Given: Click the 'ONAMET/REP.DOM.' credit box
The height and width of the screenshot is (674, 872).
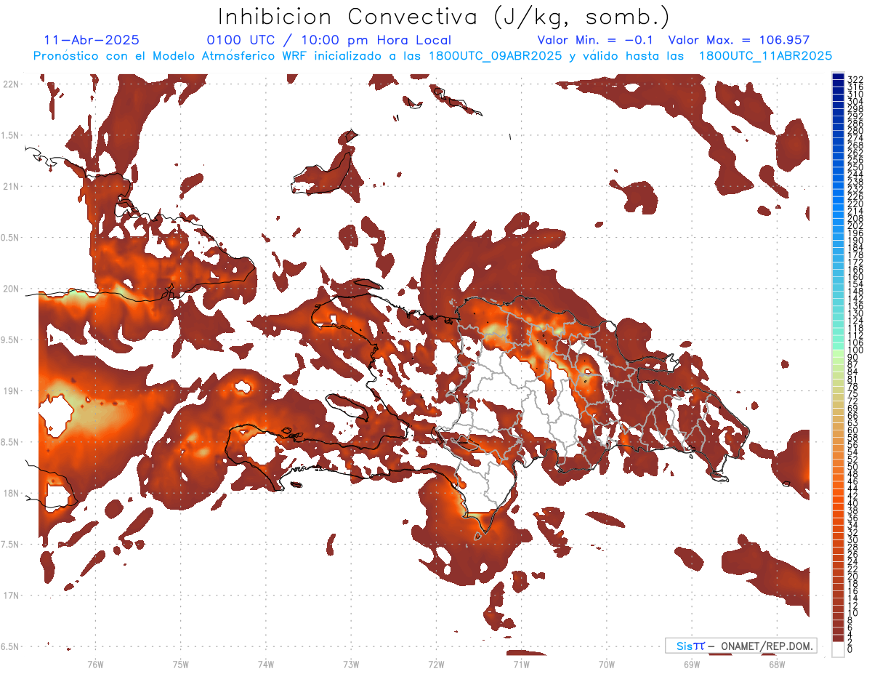Looking at the screenshot, I should [x=740, y=646].
